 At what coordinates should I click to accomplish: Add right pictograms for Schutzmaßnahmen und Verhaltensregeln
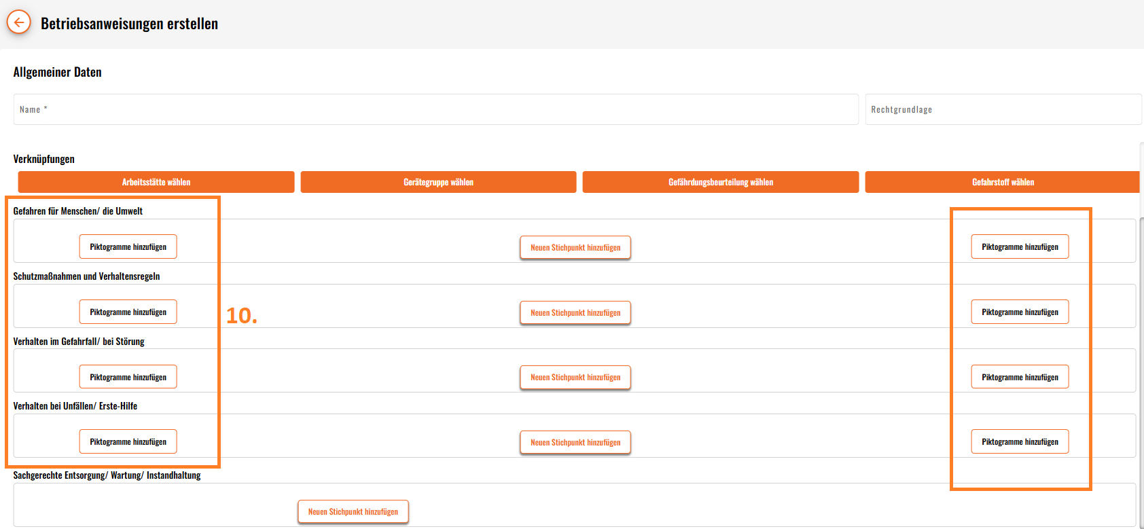[x=1020, y=312]
